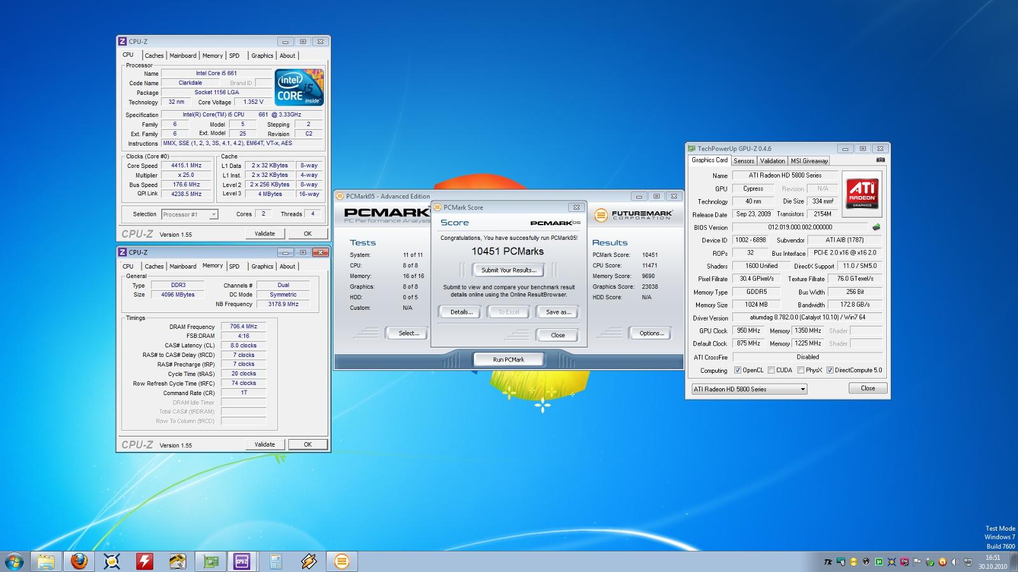This screenshot has height=572, width=1018.
Task: Click the taskbar clock showing 16:51
Action: point(993,562)
